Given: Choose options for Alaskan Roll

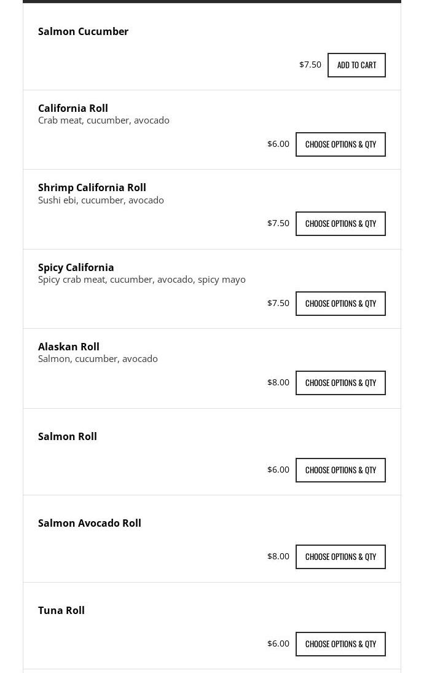Looking at the screenshot, I should click(340, 383).
